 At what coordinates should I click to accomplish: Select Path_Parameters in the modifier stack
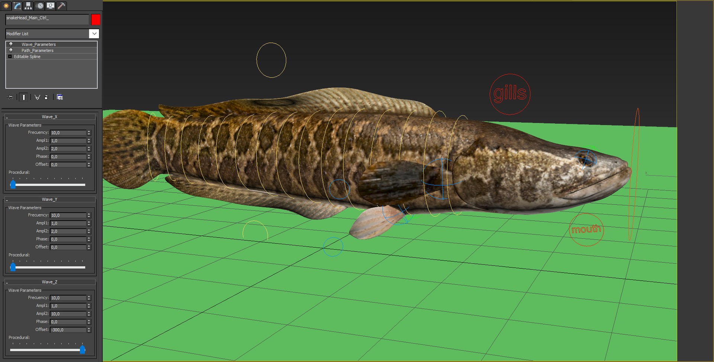[38, 50]
